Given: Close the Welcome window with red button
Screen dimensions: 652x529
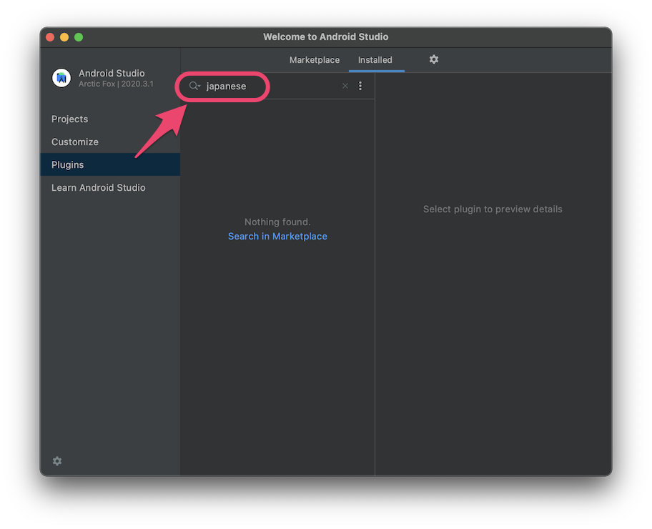Looking at the screenshot, I should 50,37.
